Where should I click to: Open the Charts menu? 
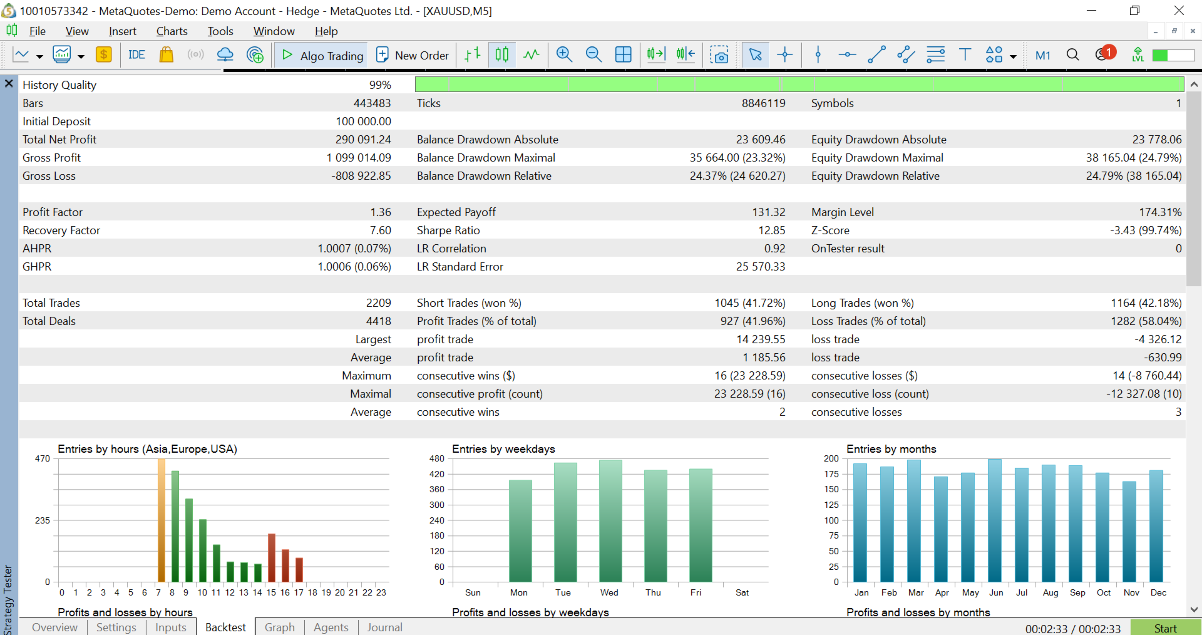pyautogui.click(x=172, y=31)
